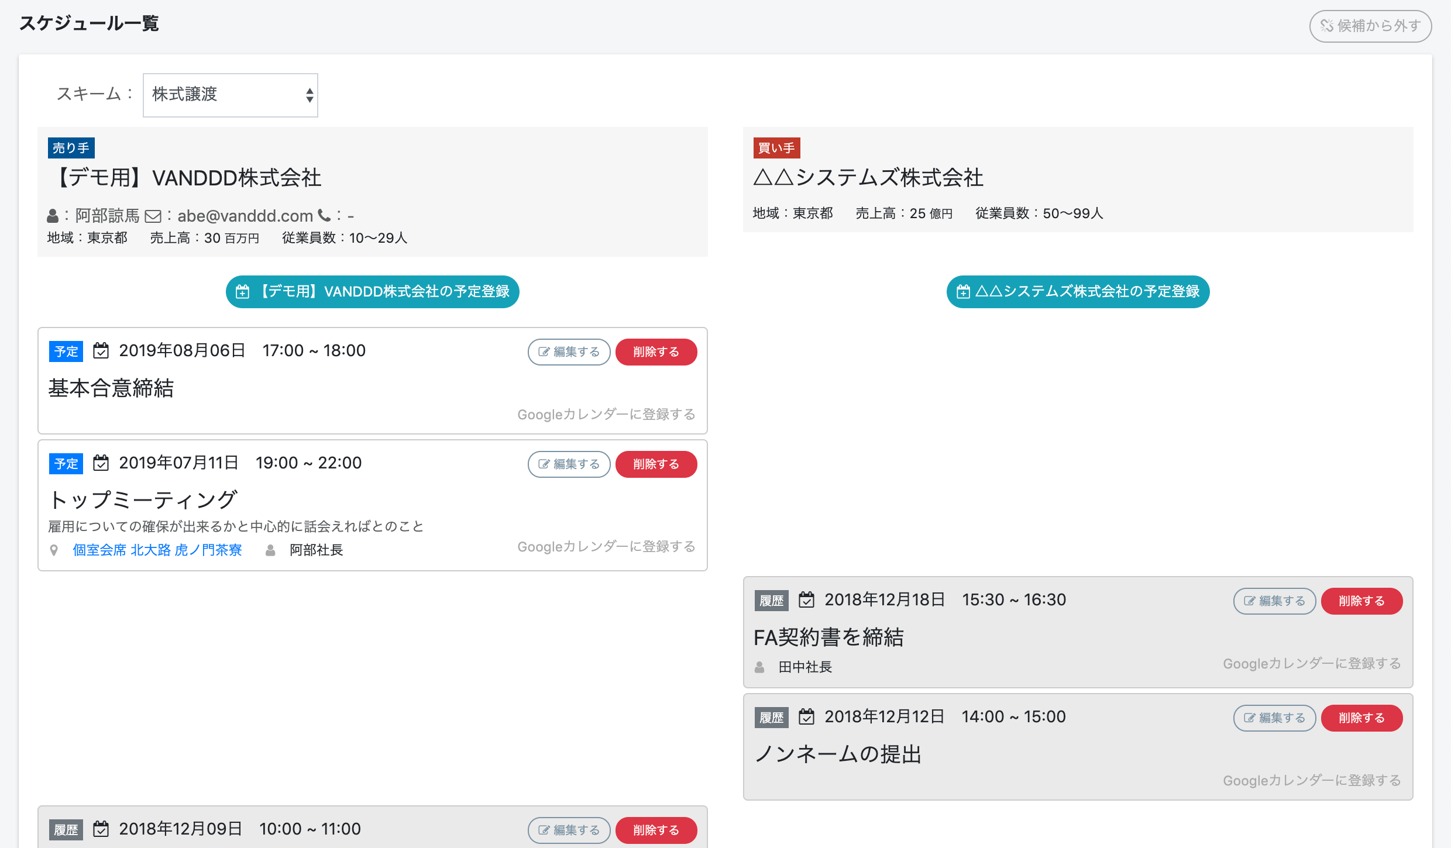
Task: Edit the 基本合意締結 schedule entry
Action: click(569, 352)
